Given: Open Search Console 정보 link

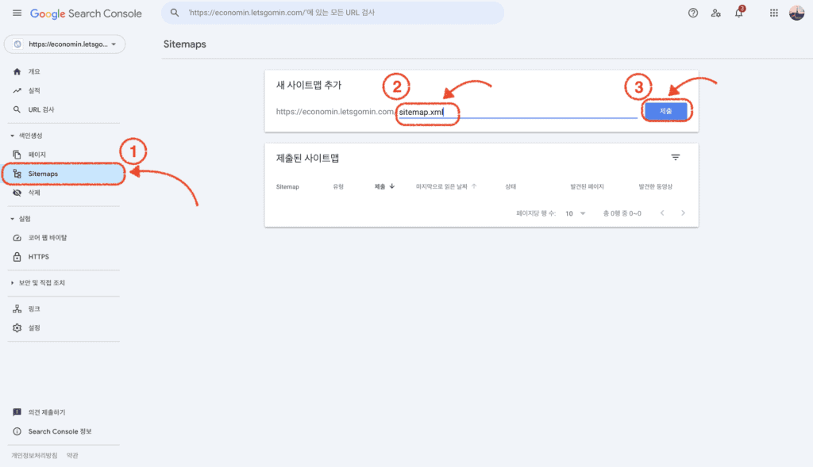Looking at the screenshot, I should pyautogui.click(x=60, y=431).
